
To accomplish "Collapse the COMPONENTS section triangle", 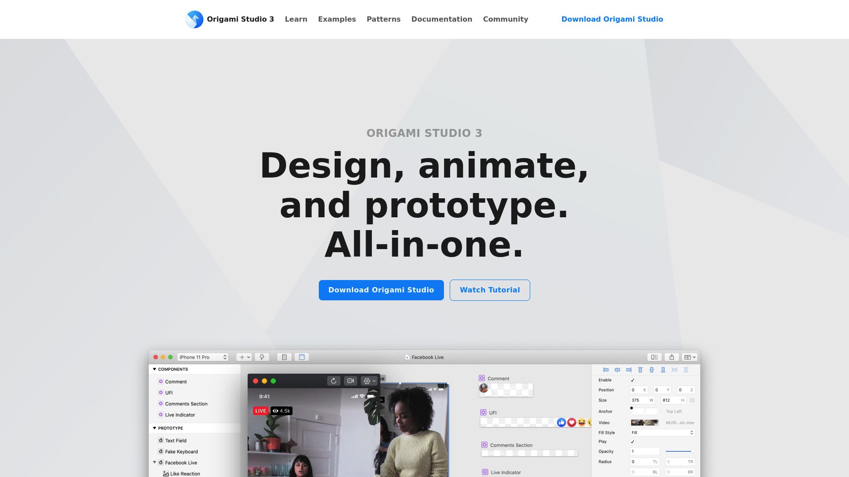I will click(154, 369).
